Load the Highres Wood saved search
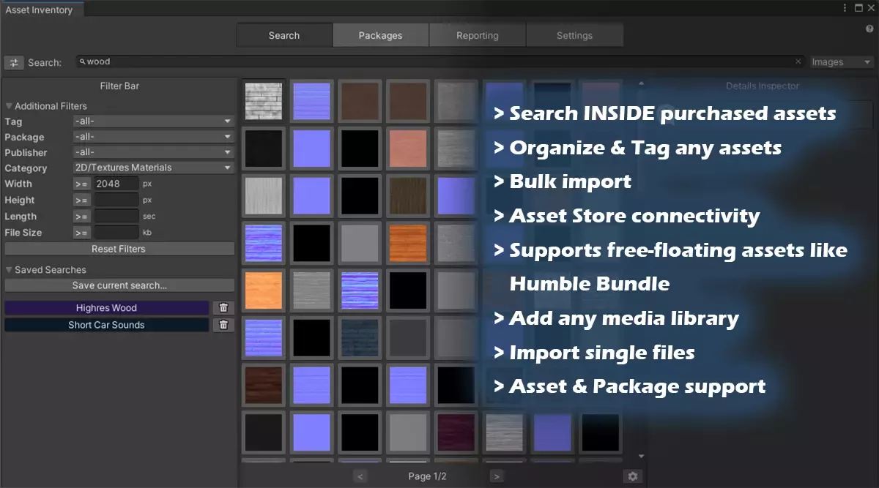The width and height of the screenshot is (879, 488). (106, 308)
